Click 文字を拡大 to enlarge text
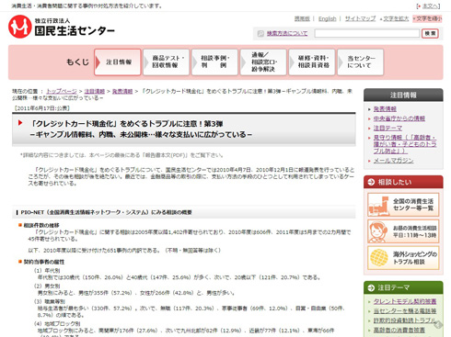This screenshot has width=451, height=337. coord(396,18)
